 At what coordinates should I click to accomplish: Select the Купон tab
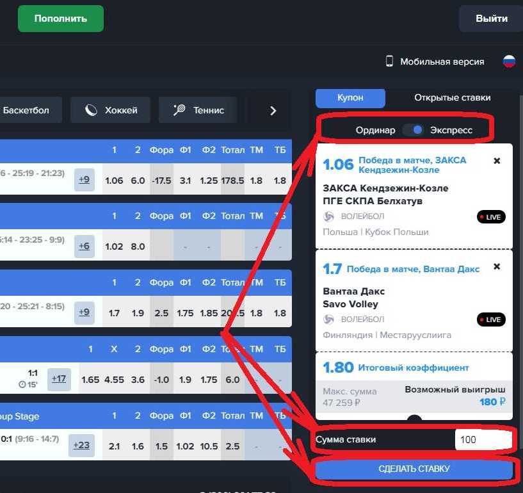point(350,98)
